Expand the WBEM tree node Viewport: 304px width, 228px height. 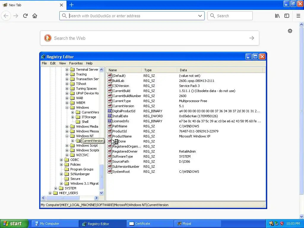67,103
